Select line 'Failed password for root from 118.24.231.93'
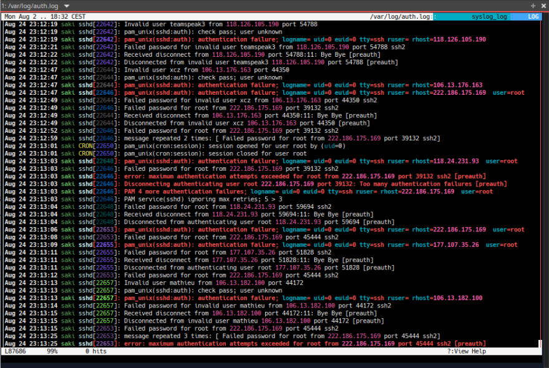549x368 pixels. (168, 207)
